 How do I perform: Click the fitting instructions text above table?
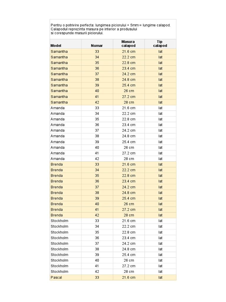111,29
